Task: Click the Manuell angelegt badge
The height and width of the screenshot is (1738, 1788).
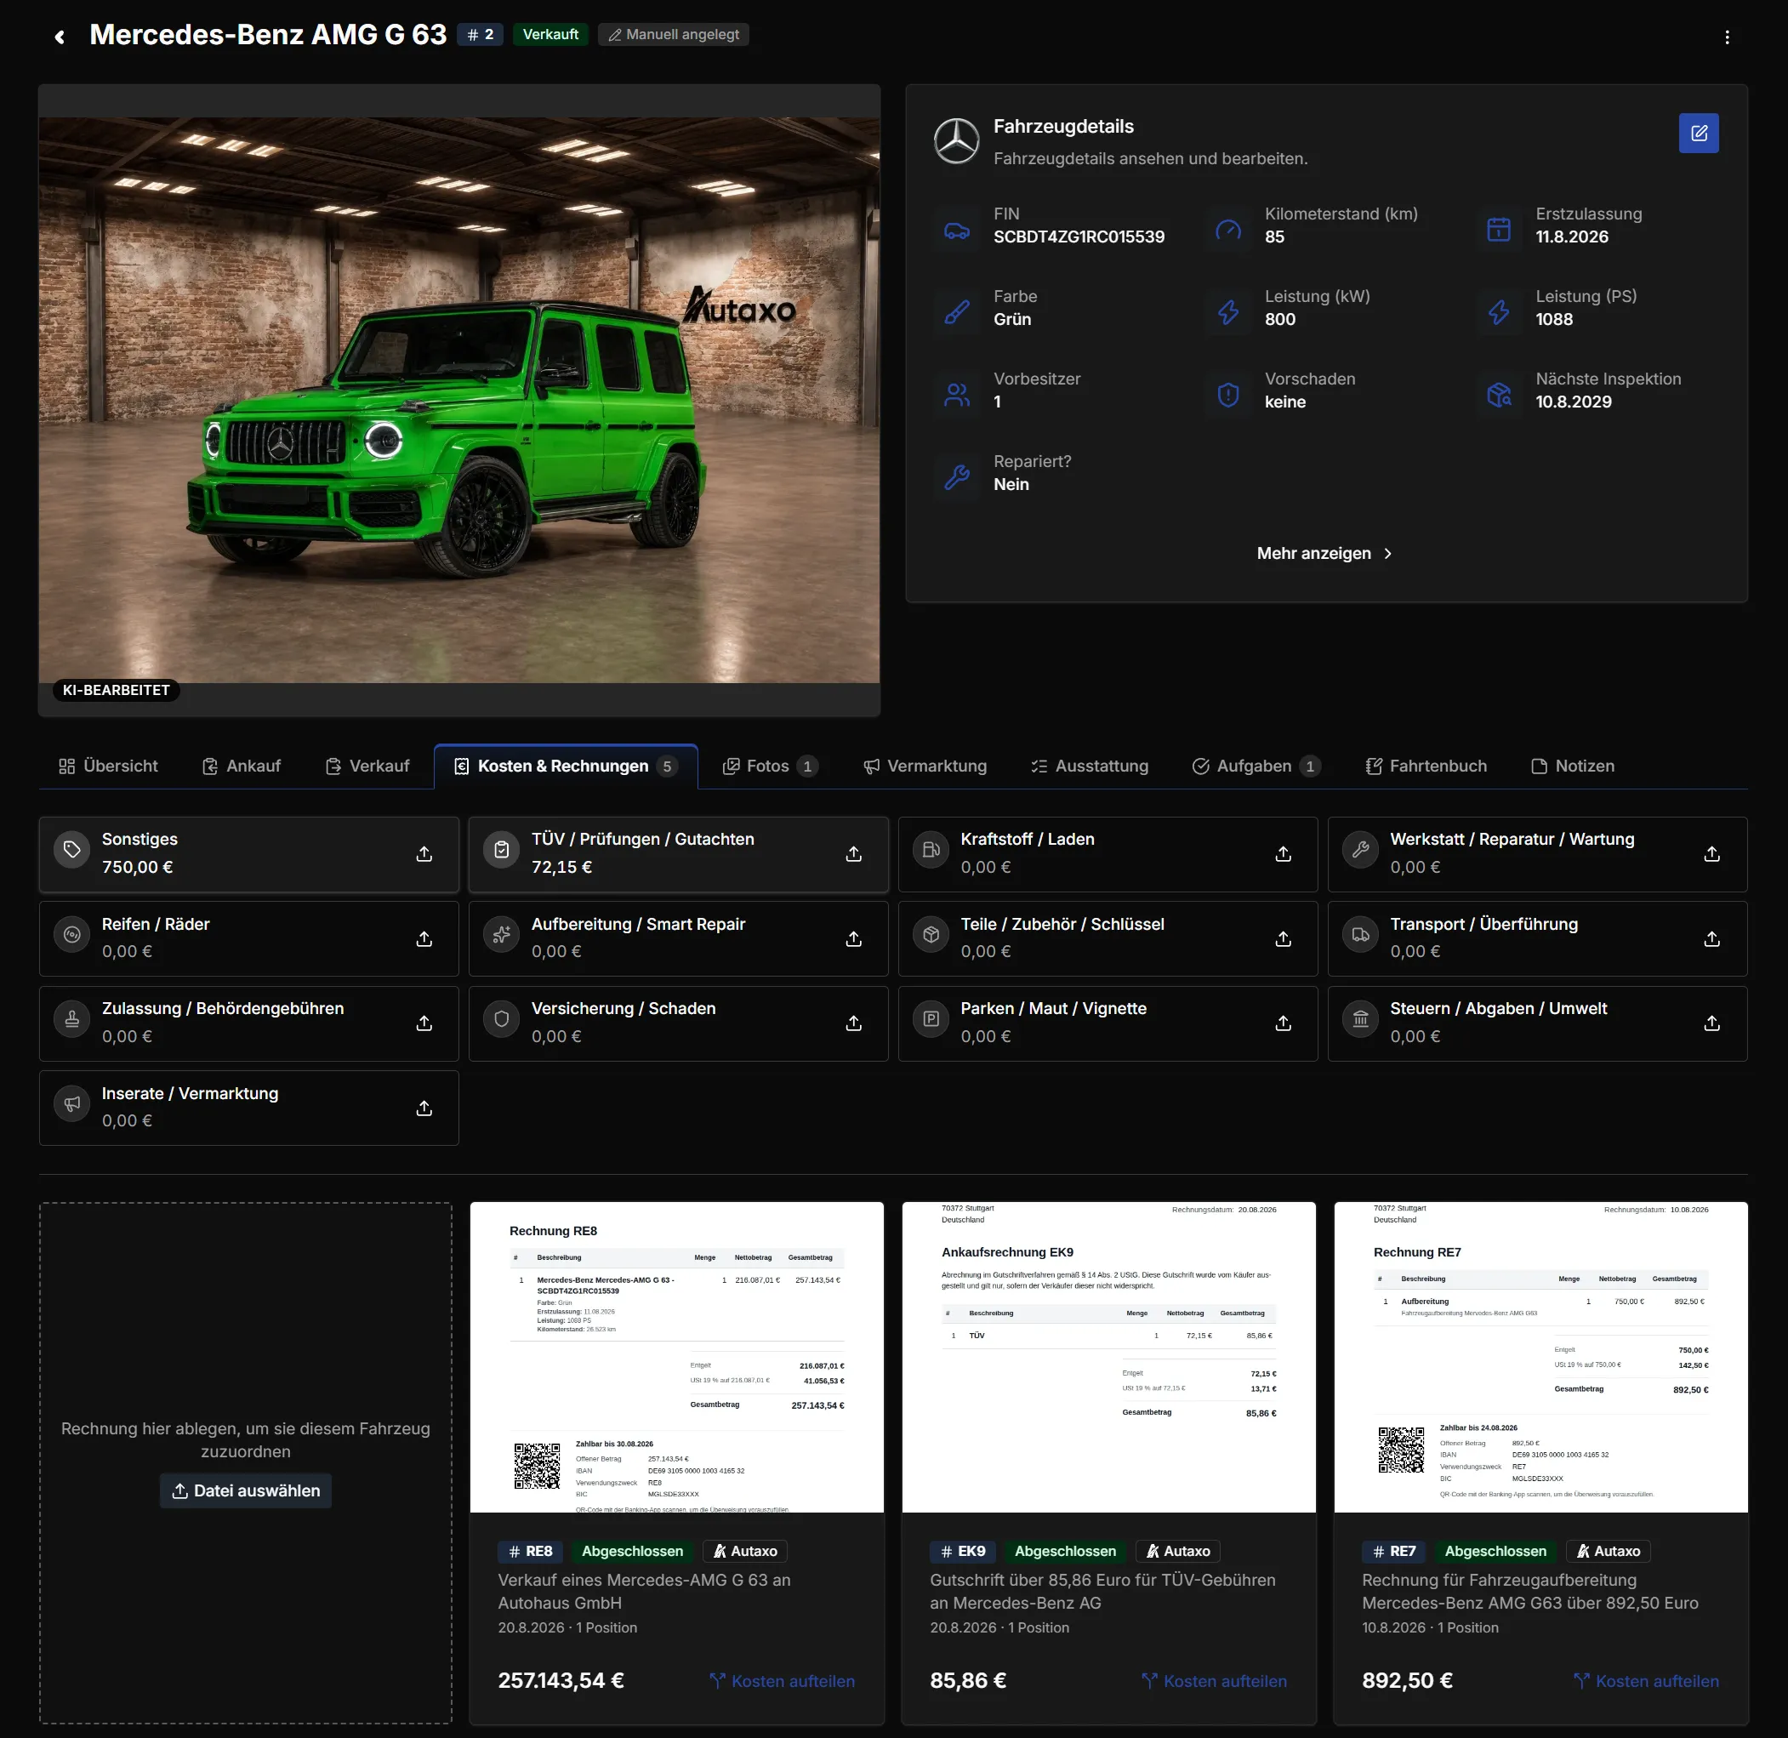Action: coord(674,35)
